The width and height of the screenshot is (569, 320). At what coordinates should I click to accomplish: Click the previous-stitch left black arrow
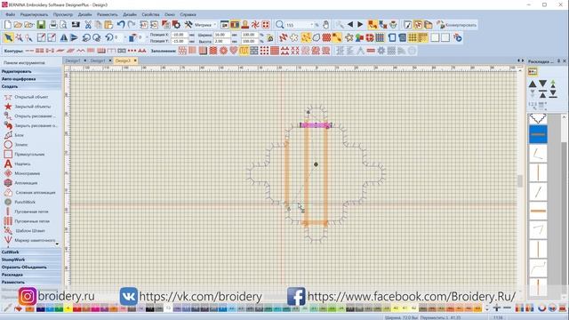(x=350, y=25)
